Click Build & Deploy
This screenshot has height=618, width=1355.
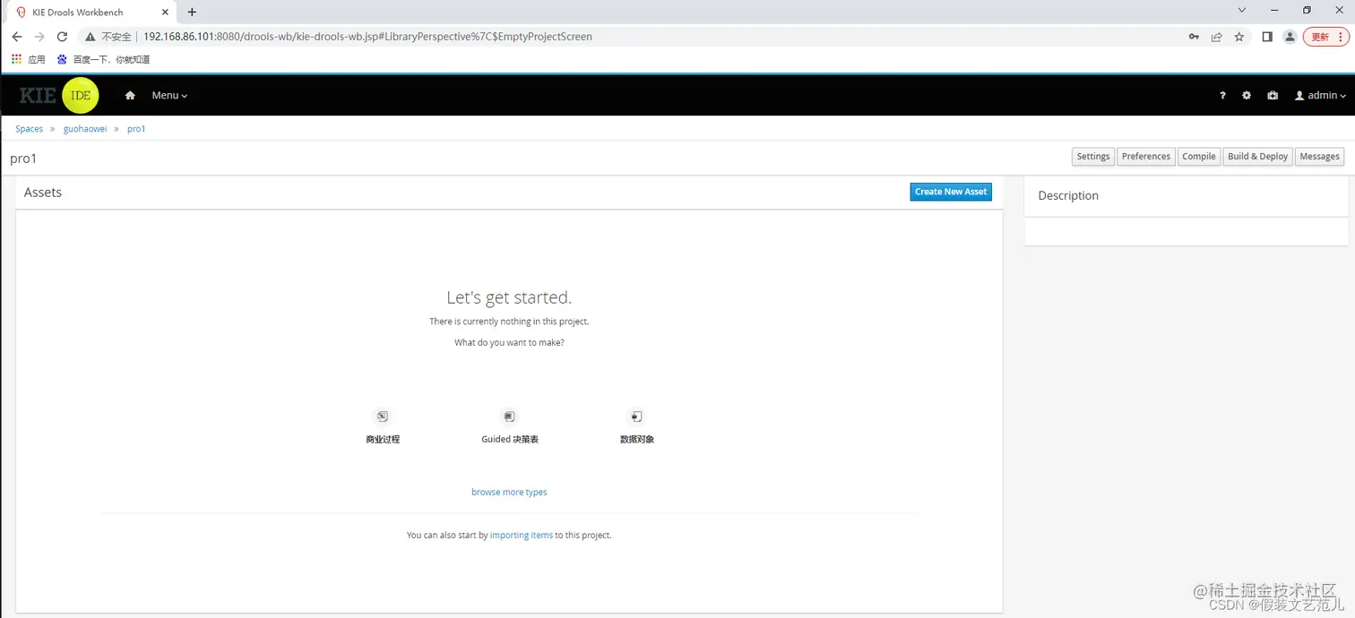pyautogui.click(x=1257, y=157)
